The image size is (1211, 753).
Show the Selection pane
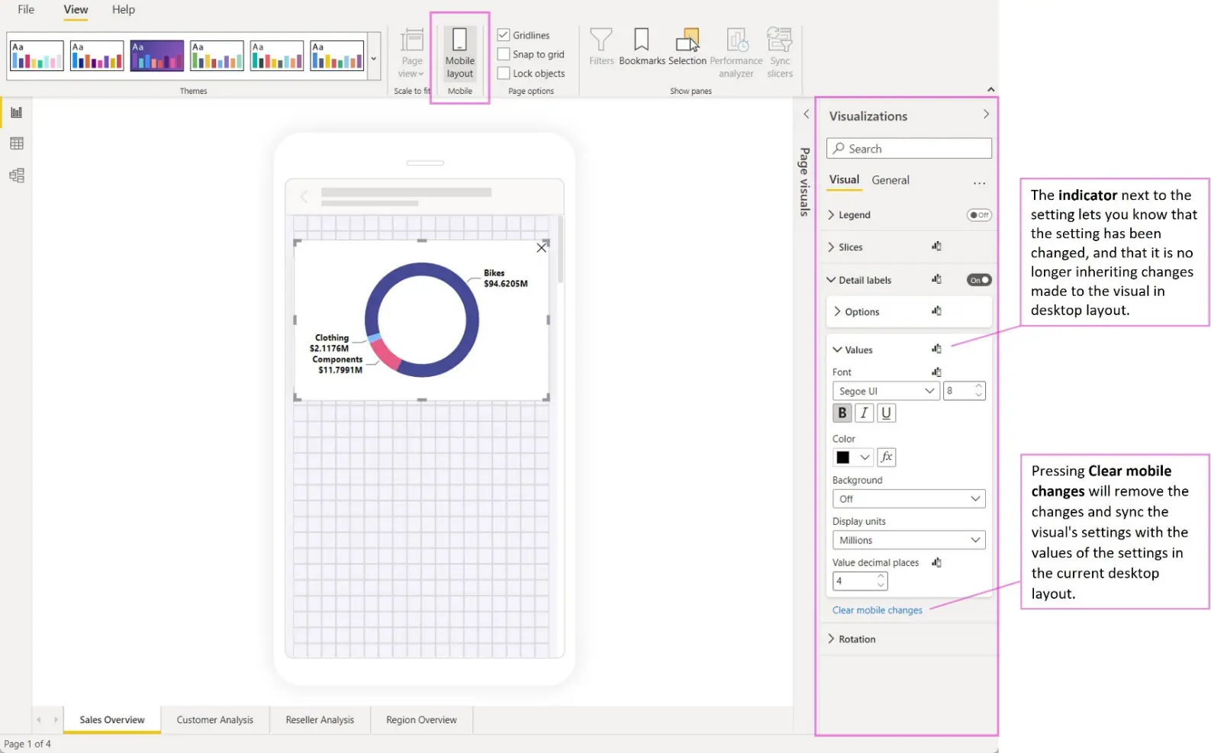point(688,47)
